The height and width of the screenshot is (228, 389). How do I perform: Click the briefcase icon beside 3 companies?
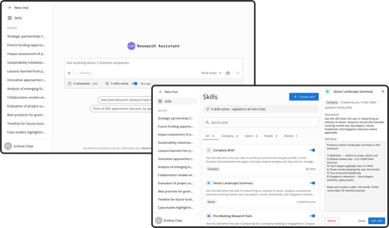[x=70, y=83]
